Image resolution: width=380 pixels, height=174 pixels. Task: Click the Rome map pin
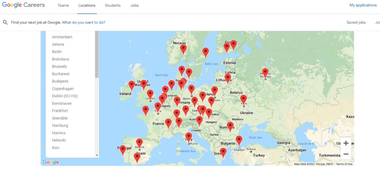(x=189, y=137)
